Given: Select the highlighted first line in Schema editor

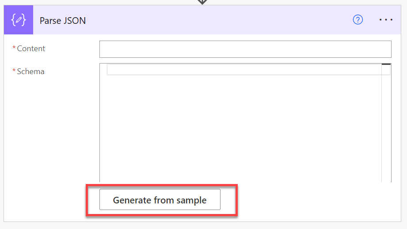Looking at the screenshot, I should (x=243, y=70).
